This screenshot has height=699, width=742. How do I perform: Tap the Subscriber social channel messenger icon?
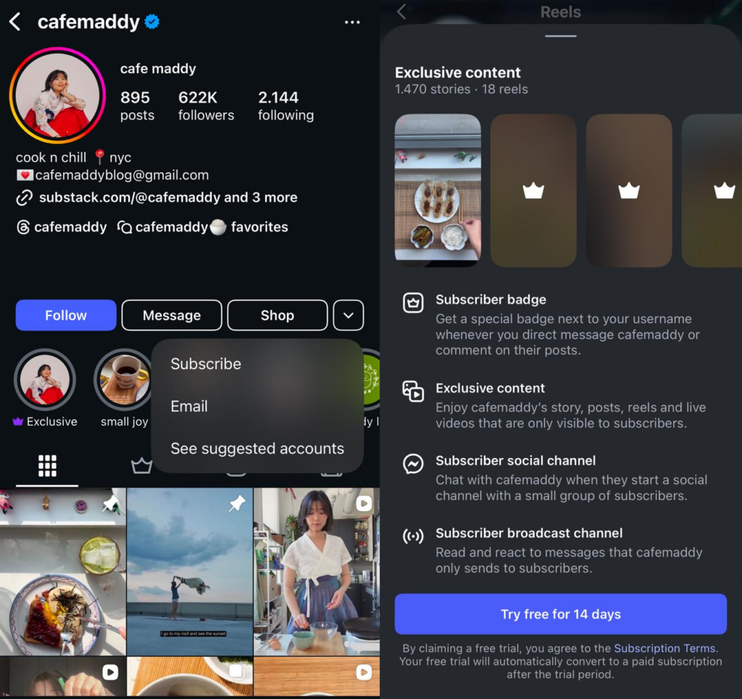click(x=413, y=463)
